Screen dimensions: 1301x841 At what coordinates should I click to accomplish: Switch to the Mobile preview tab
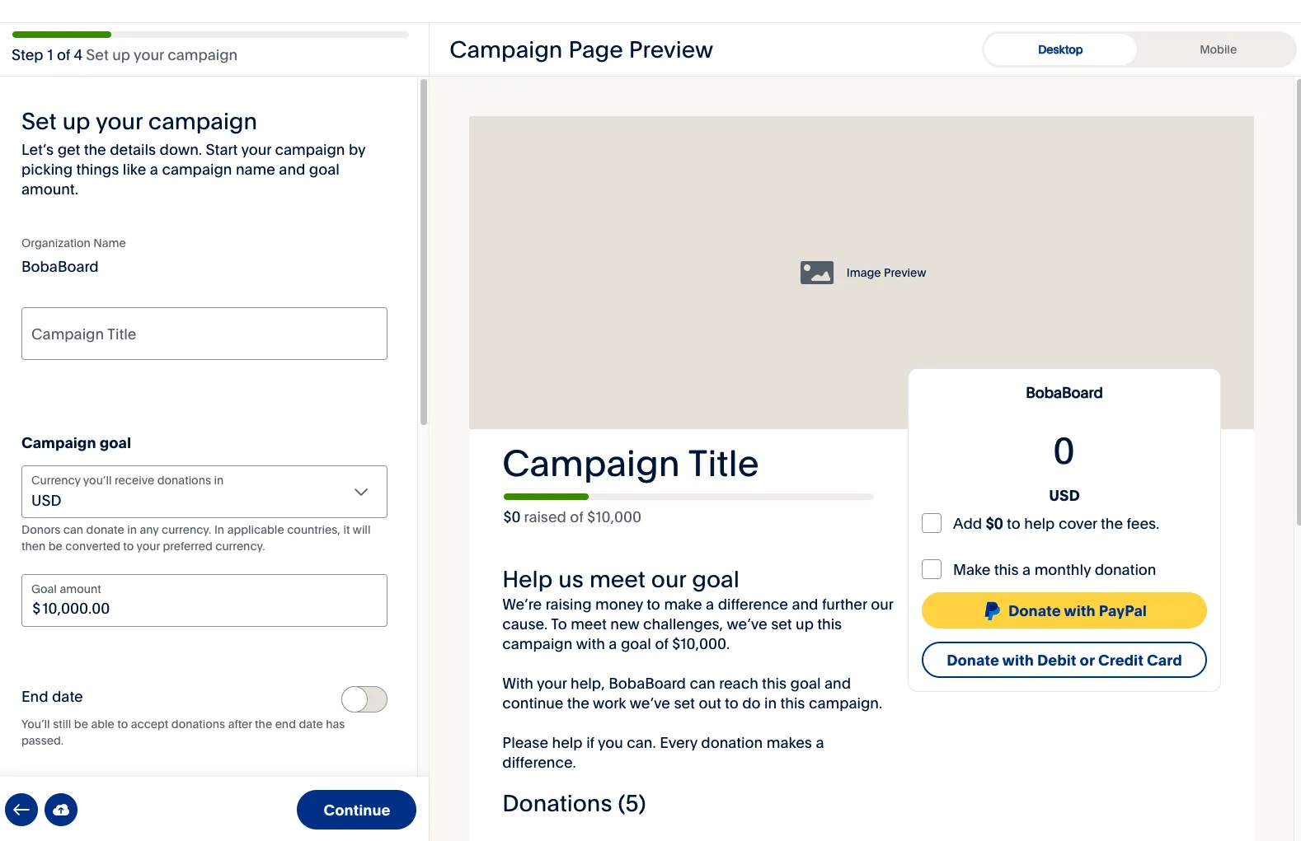click(1217, 49)
